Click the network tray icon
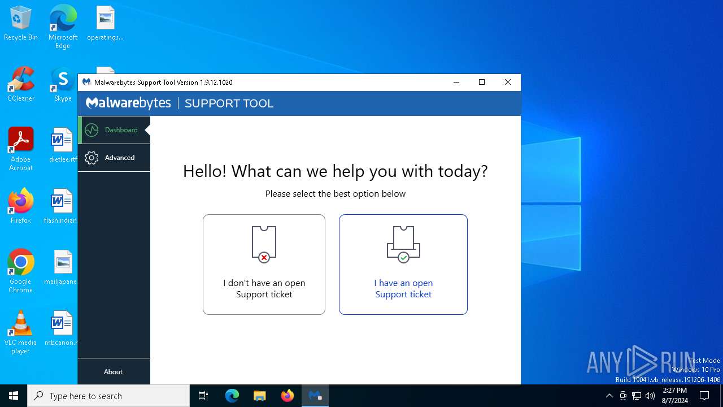This screenshot has height=407, width=723. [x=637, y=396]
